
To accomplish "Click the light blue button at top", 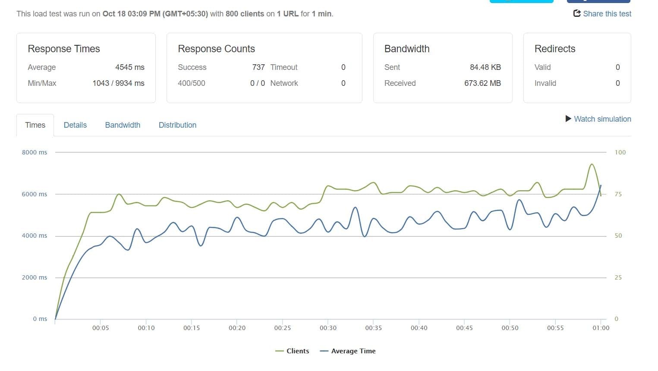I will 521,1.
